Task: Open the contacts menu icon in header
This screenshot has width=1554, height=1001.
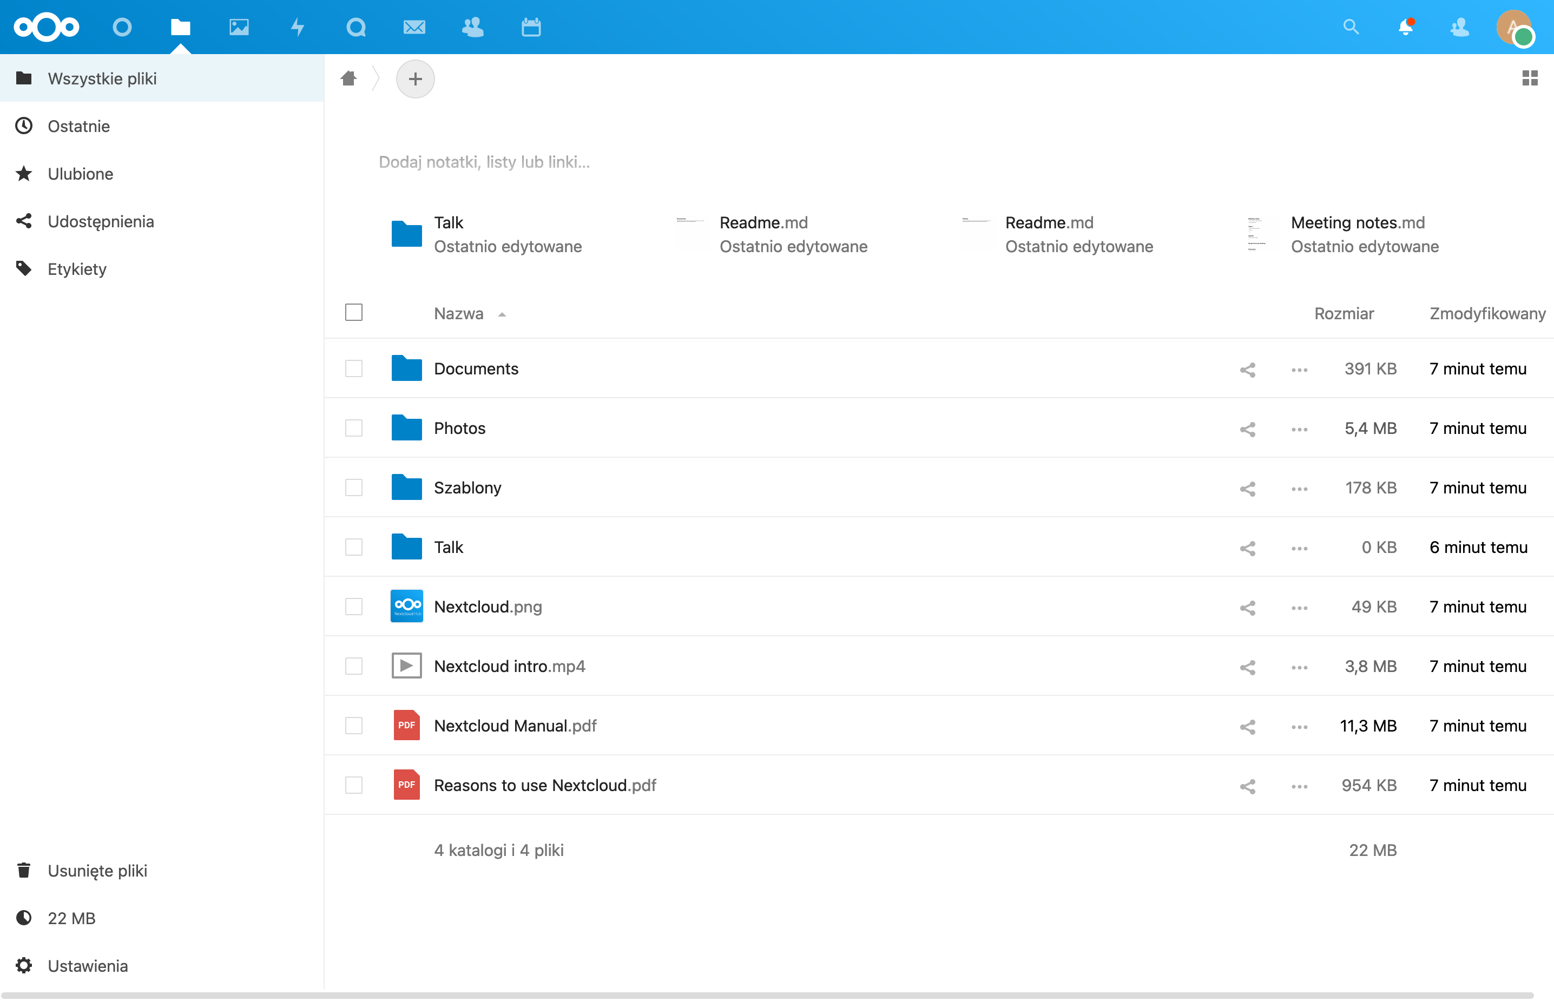Action: [x=1460, y=27]
